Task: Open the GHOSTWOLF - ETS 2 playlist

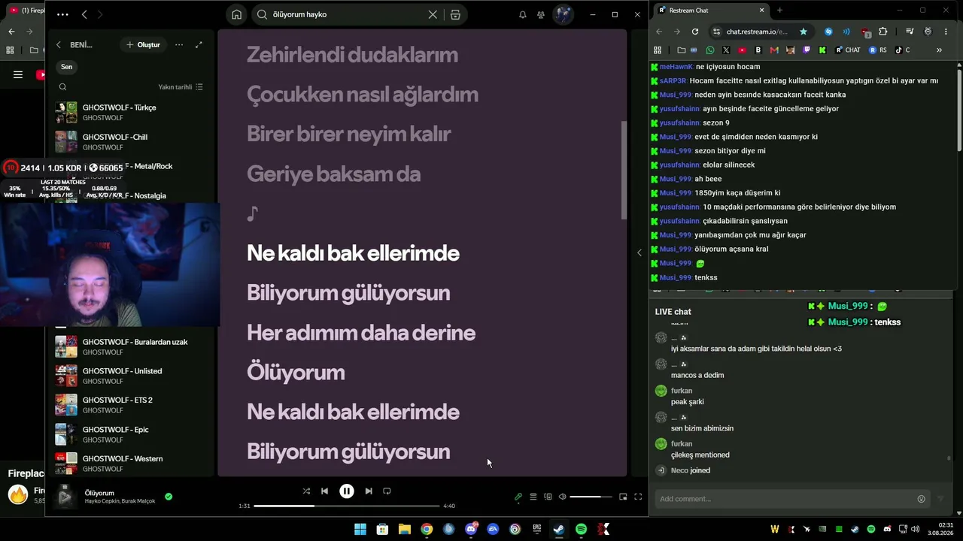Action: [128, 405]
